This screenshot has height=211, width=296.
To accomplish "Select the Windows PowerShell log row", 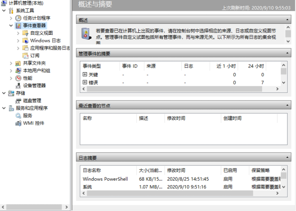I will 105,179.
